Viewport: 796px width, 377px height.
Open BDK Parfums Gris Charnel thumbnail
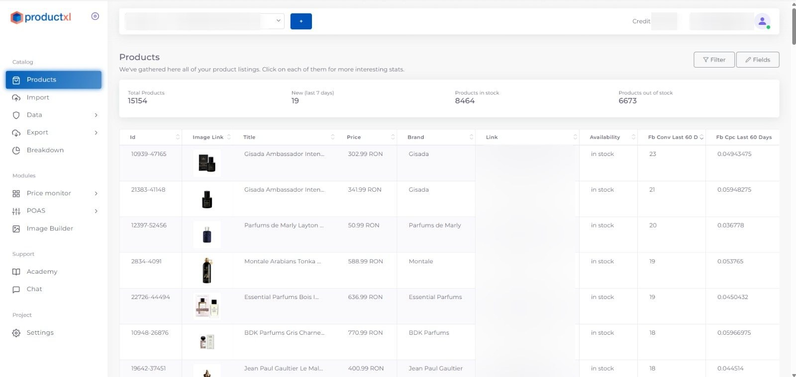tap(207, 342)
